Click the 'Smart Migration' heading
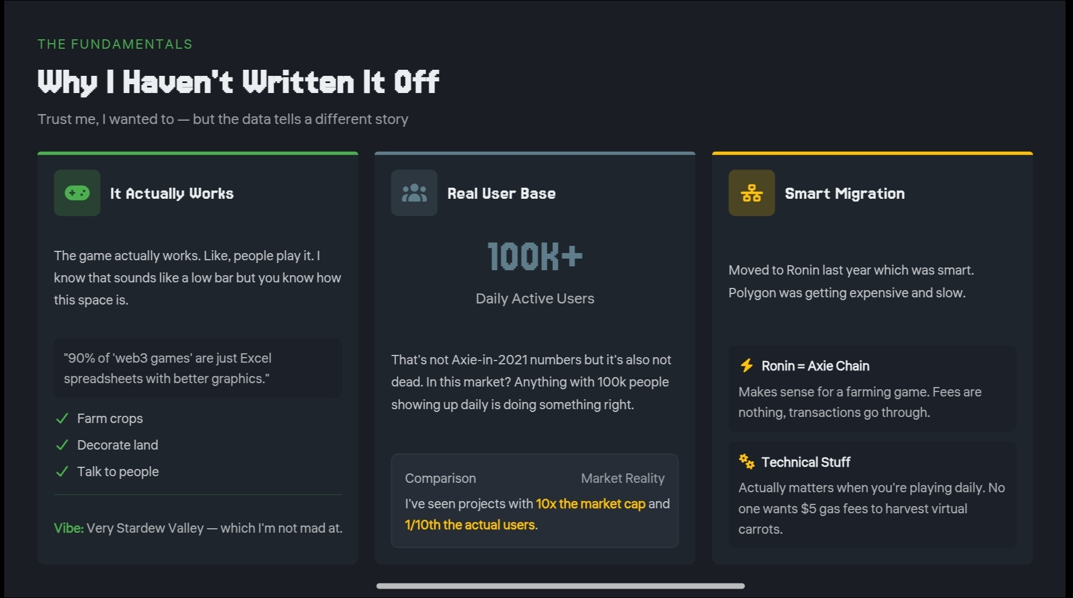The height and width of the screenshot is (598, 1073). pos(844,193)
